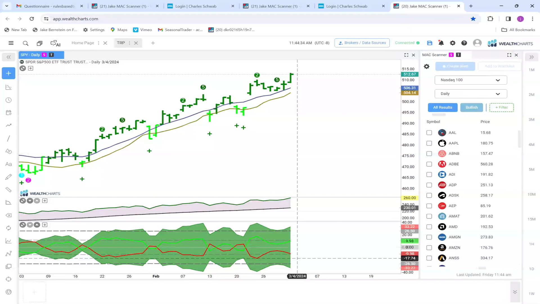Open the Nasdaq 100 universe dropdown
540x304 pixels.
click(471, 80)
